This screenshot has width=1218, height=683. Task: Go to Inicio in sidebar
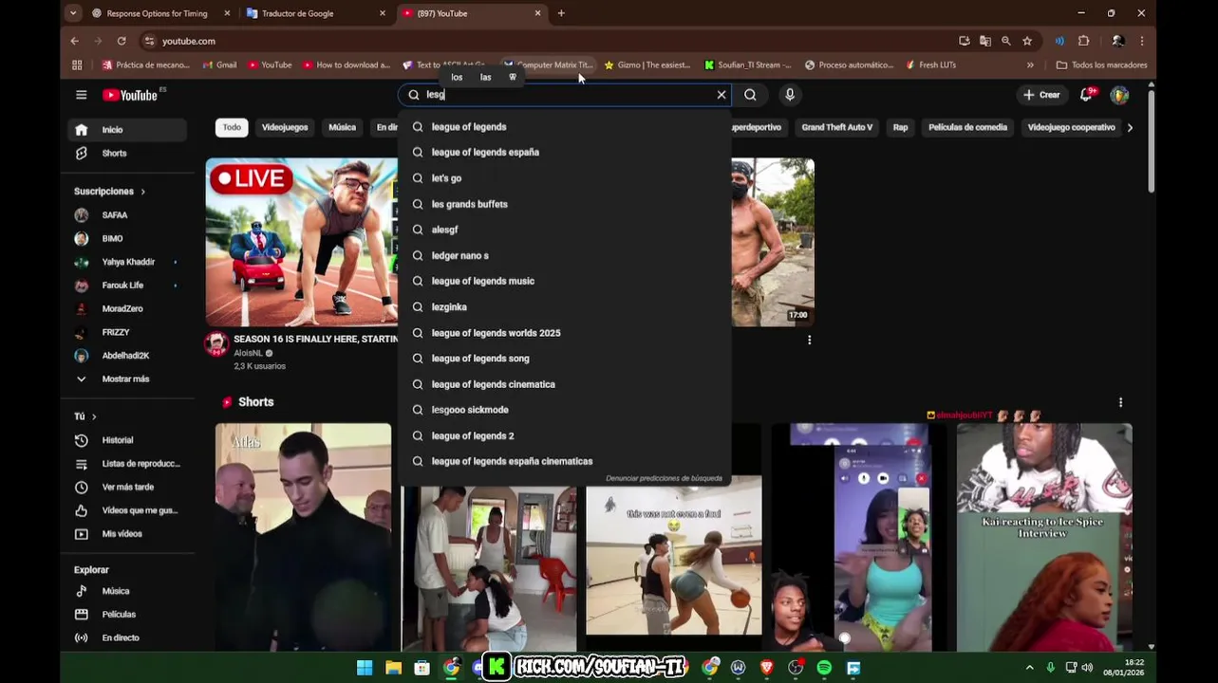click(128, 130)
